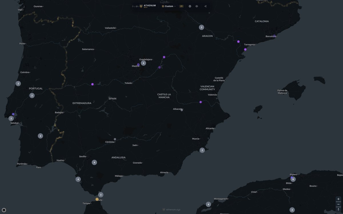Open the cluster of 4 near Guadalajara
Screen dimensions: 343x214
pos(143,63)
